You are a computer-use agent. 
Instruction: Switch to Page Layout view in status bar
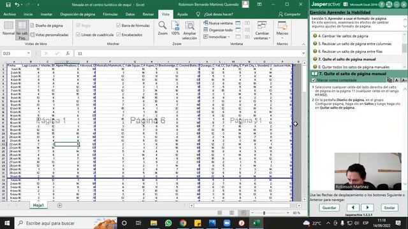click(x=231, y=213)
